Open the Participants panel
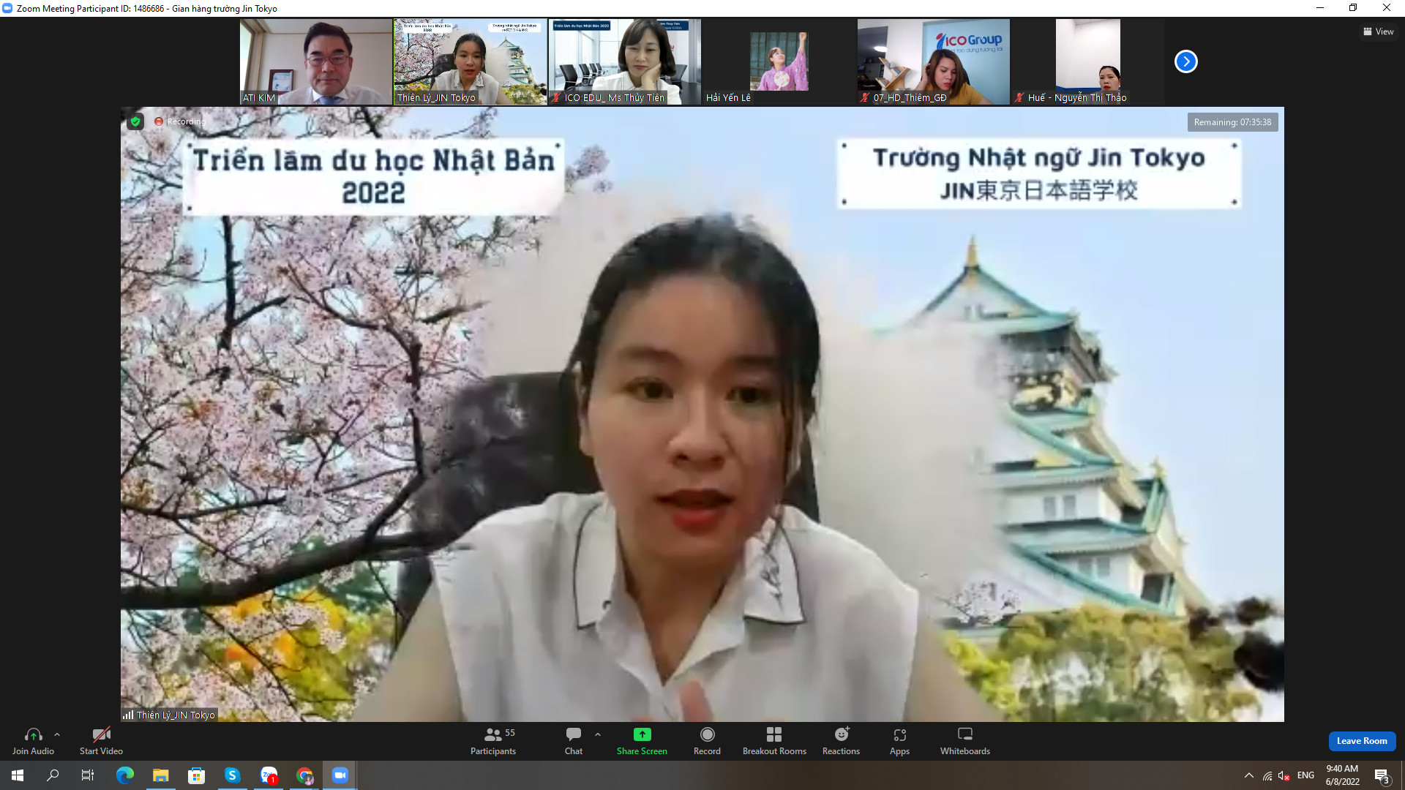This screenshot has width=1405, height=790. point(493,741)
